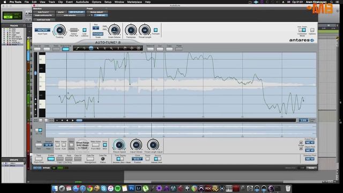
Task: Select the highlighted Note tool
Action: point(91,48)
